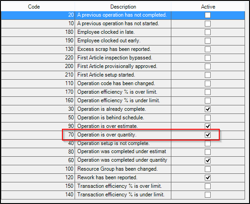
Task: Click code cell 170
Action: (38, 92)
